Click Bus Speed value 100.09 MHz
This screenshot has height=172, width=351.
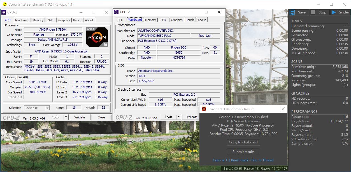pos(37,92)
